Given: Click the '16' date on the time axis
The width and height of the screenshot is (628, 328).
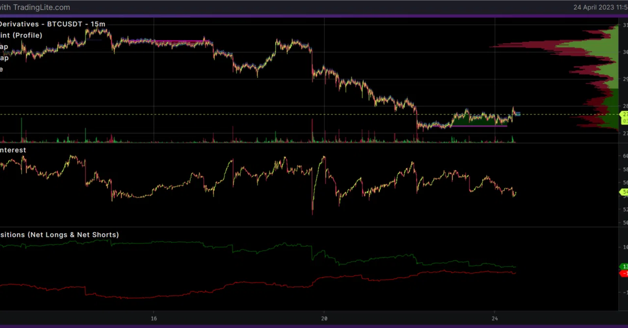Looking at the screenshot, I should click(x=154, y=318).
